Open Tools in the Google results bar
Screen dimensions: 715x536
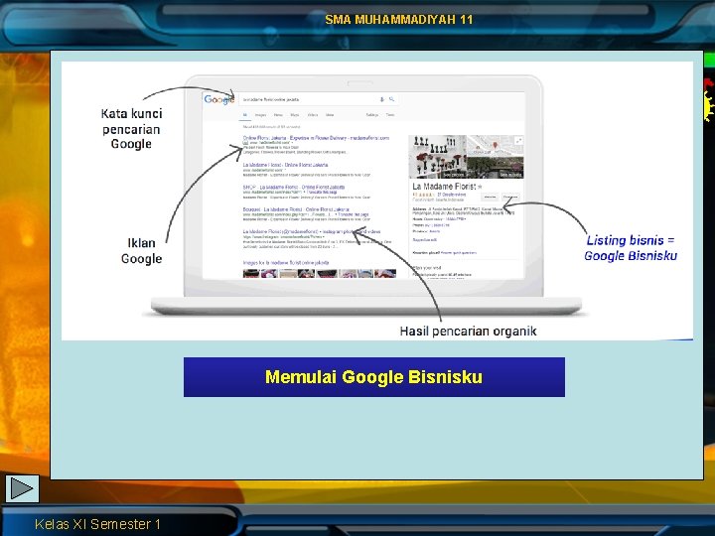coord(390,115)
